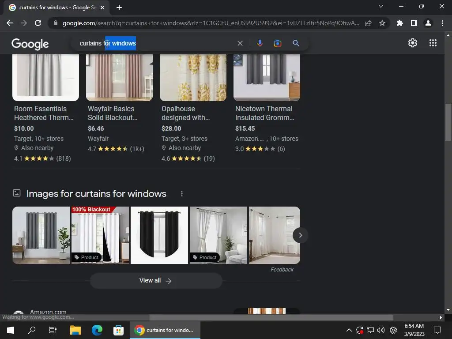
Task: Bookmark this tab with the star
Action: coord(382,23)
